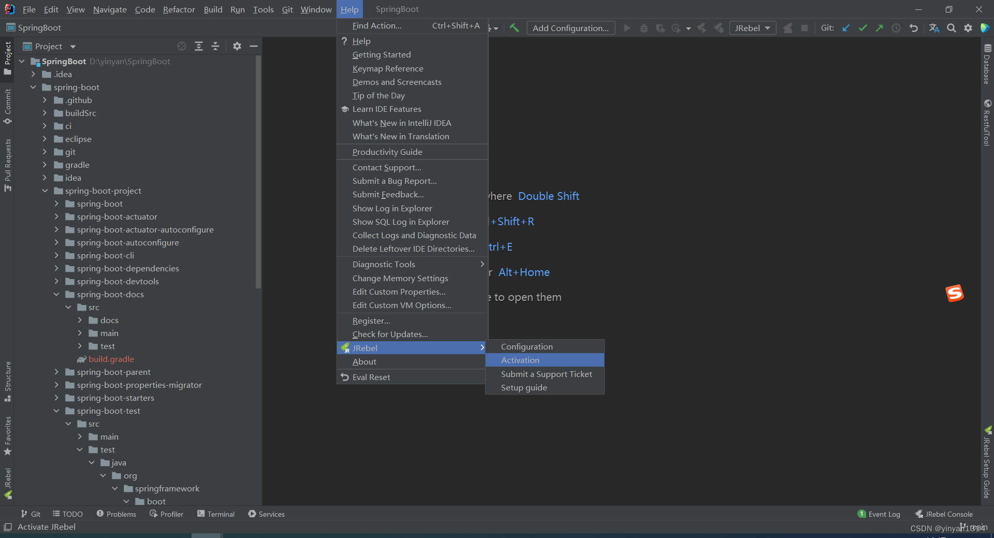Open the JRebel run configuration dropdown

pyautogui.click(x=753, y=28)
